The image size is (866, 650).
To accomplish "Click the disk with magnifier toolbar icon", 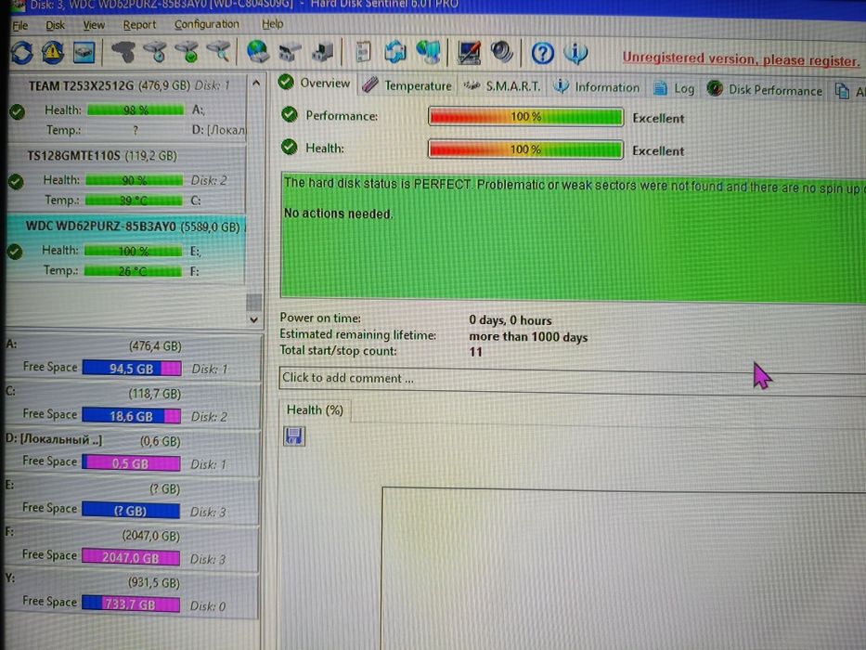I will tap(219, 52).
